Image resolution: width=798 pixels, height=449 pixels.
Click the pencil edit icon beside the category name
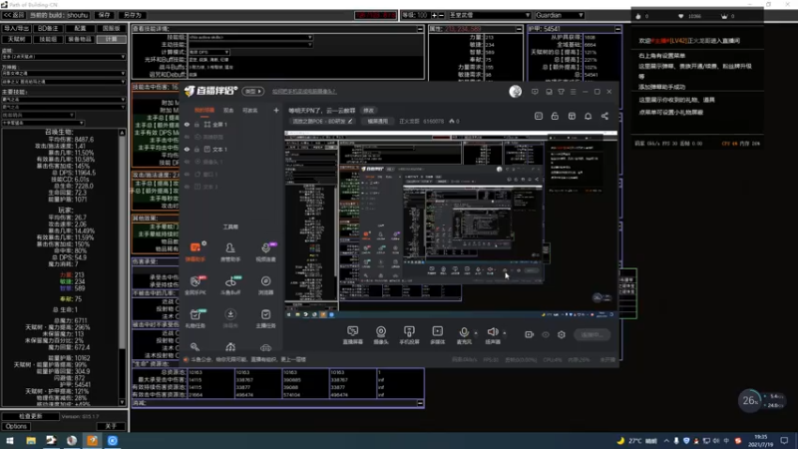pyautogui.click(x=350, y=121)
